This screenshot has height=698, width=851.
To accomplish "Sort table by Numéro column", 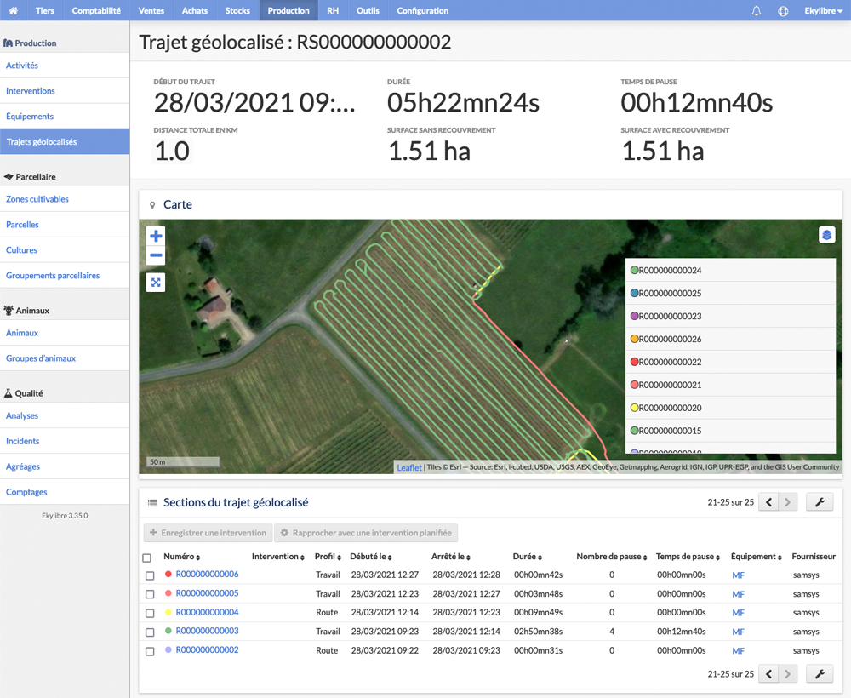I will (x=182, y=557).
